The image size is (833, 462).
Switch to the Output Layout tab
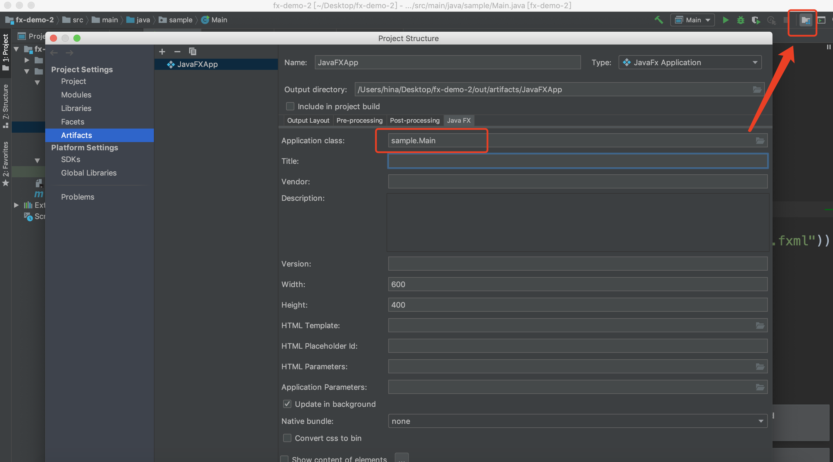pyautogui.click(x=308, y=121)
